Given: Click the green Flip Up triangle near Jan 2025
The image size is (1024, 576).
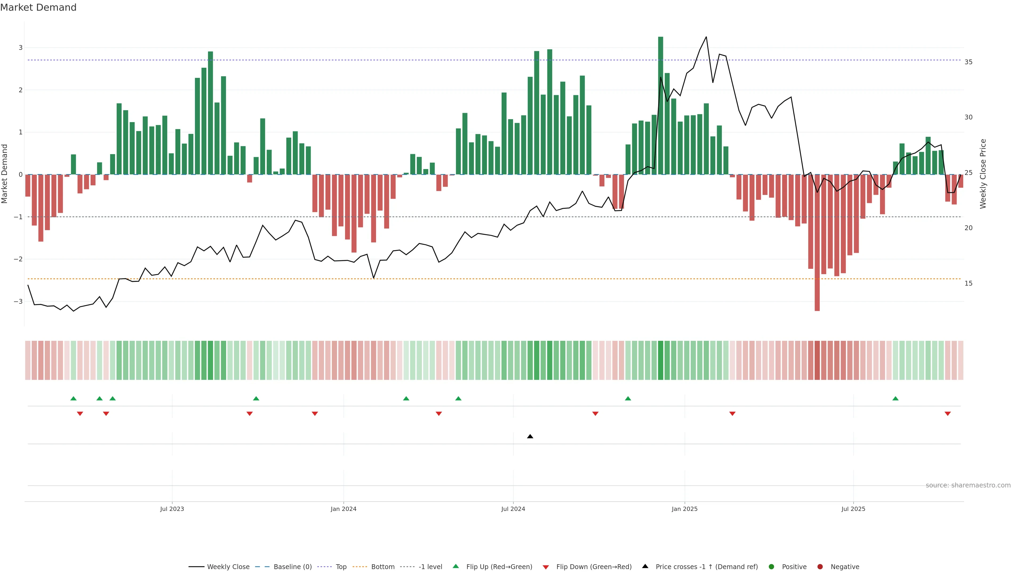Looking at the screenshot, I should (628, 398).
